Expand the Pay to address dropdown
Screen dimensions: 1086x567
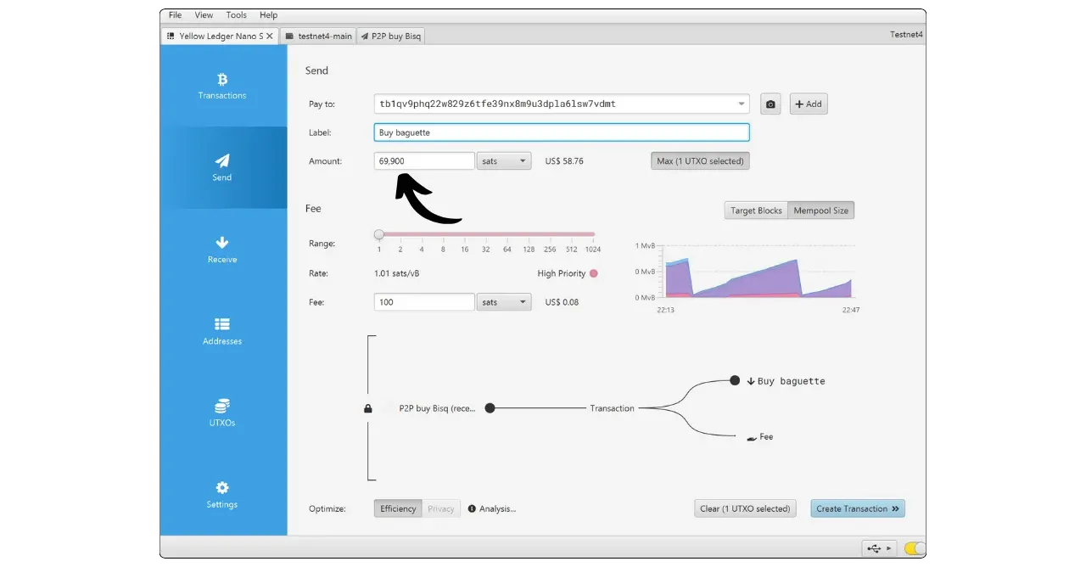point(742,104)
